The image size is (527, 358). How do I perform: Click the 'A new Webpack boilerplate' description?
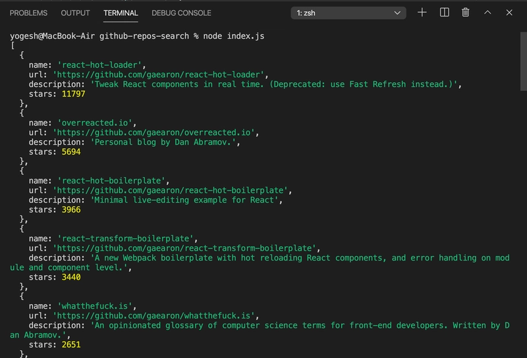(260, 263)
